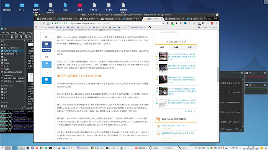This screenshot has width=268, height=150.
Task: Open the Chrome three-dot menu
Action: [216, 23]
